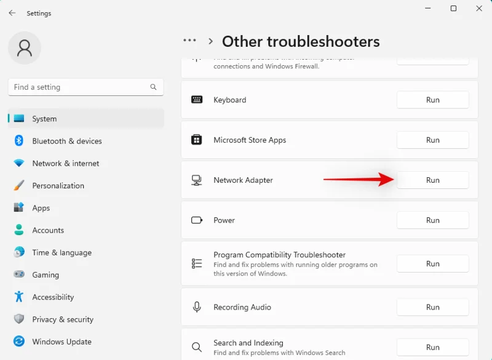Viewport: 492px width, 360px height.
Task: Click the Bluetooth & devices icon
Action: tap(19, 141)
